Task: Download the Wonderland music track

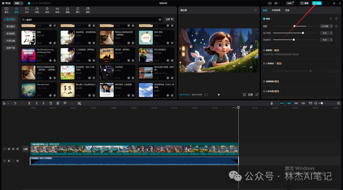Action: (x=55, y=95)
